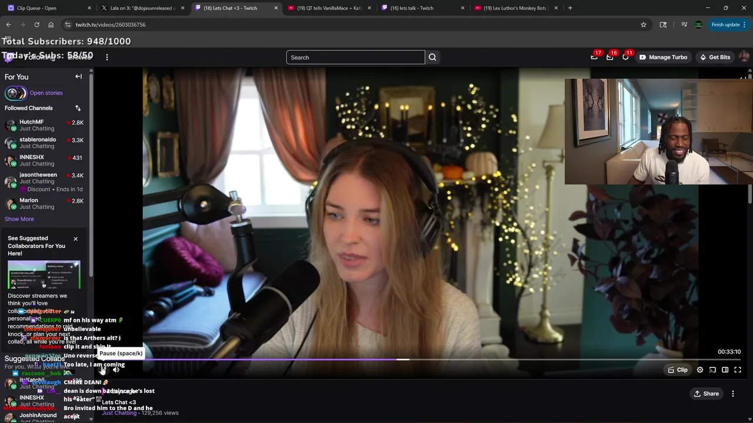Open jasontheween channel in sidebar
753x423 pixels.
pos(45,182)
